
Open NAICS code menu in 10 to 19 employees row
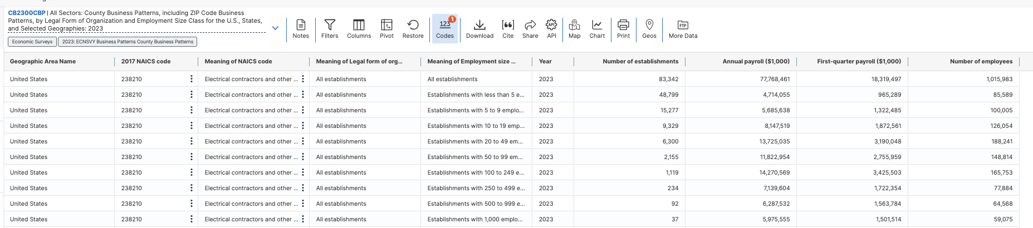tap(192, 126)
